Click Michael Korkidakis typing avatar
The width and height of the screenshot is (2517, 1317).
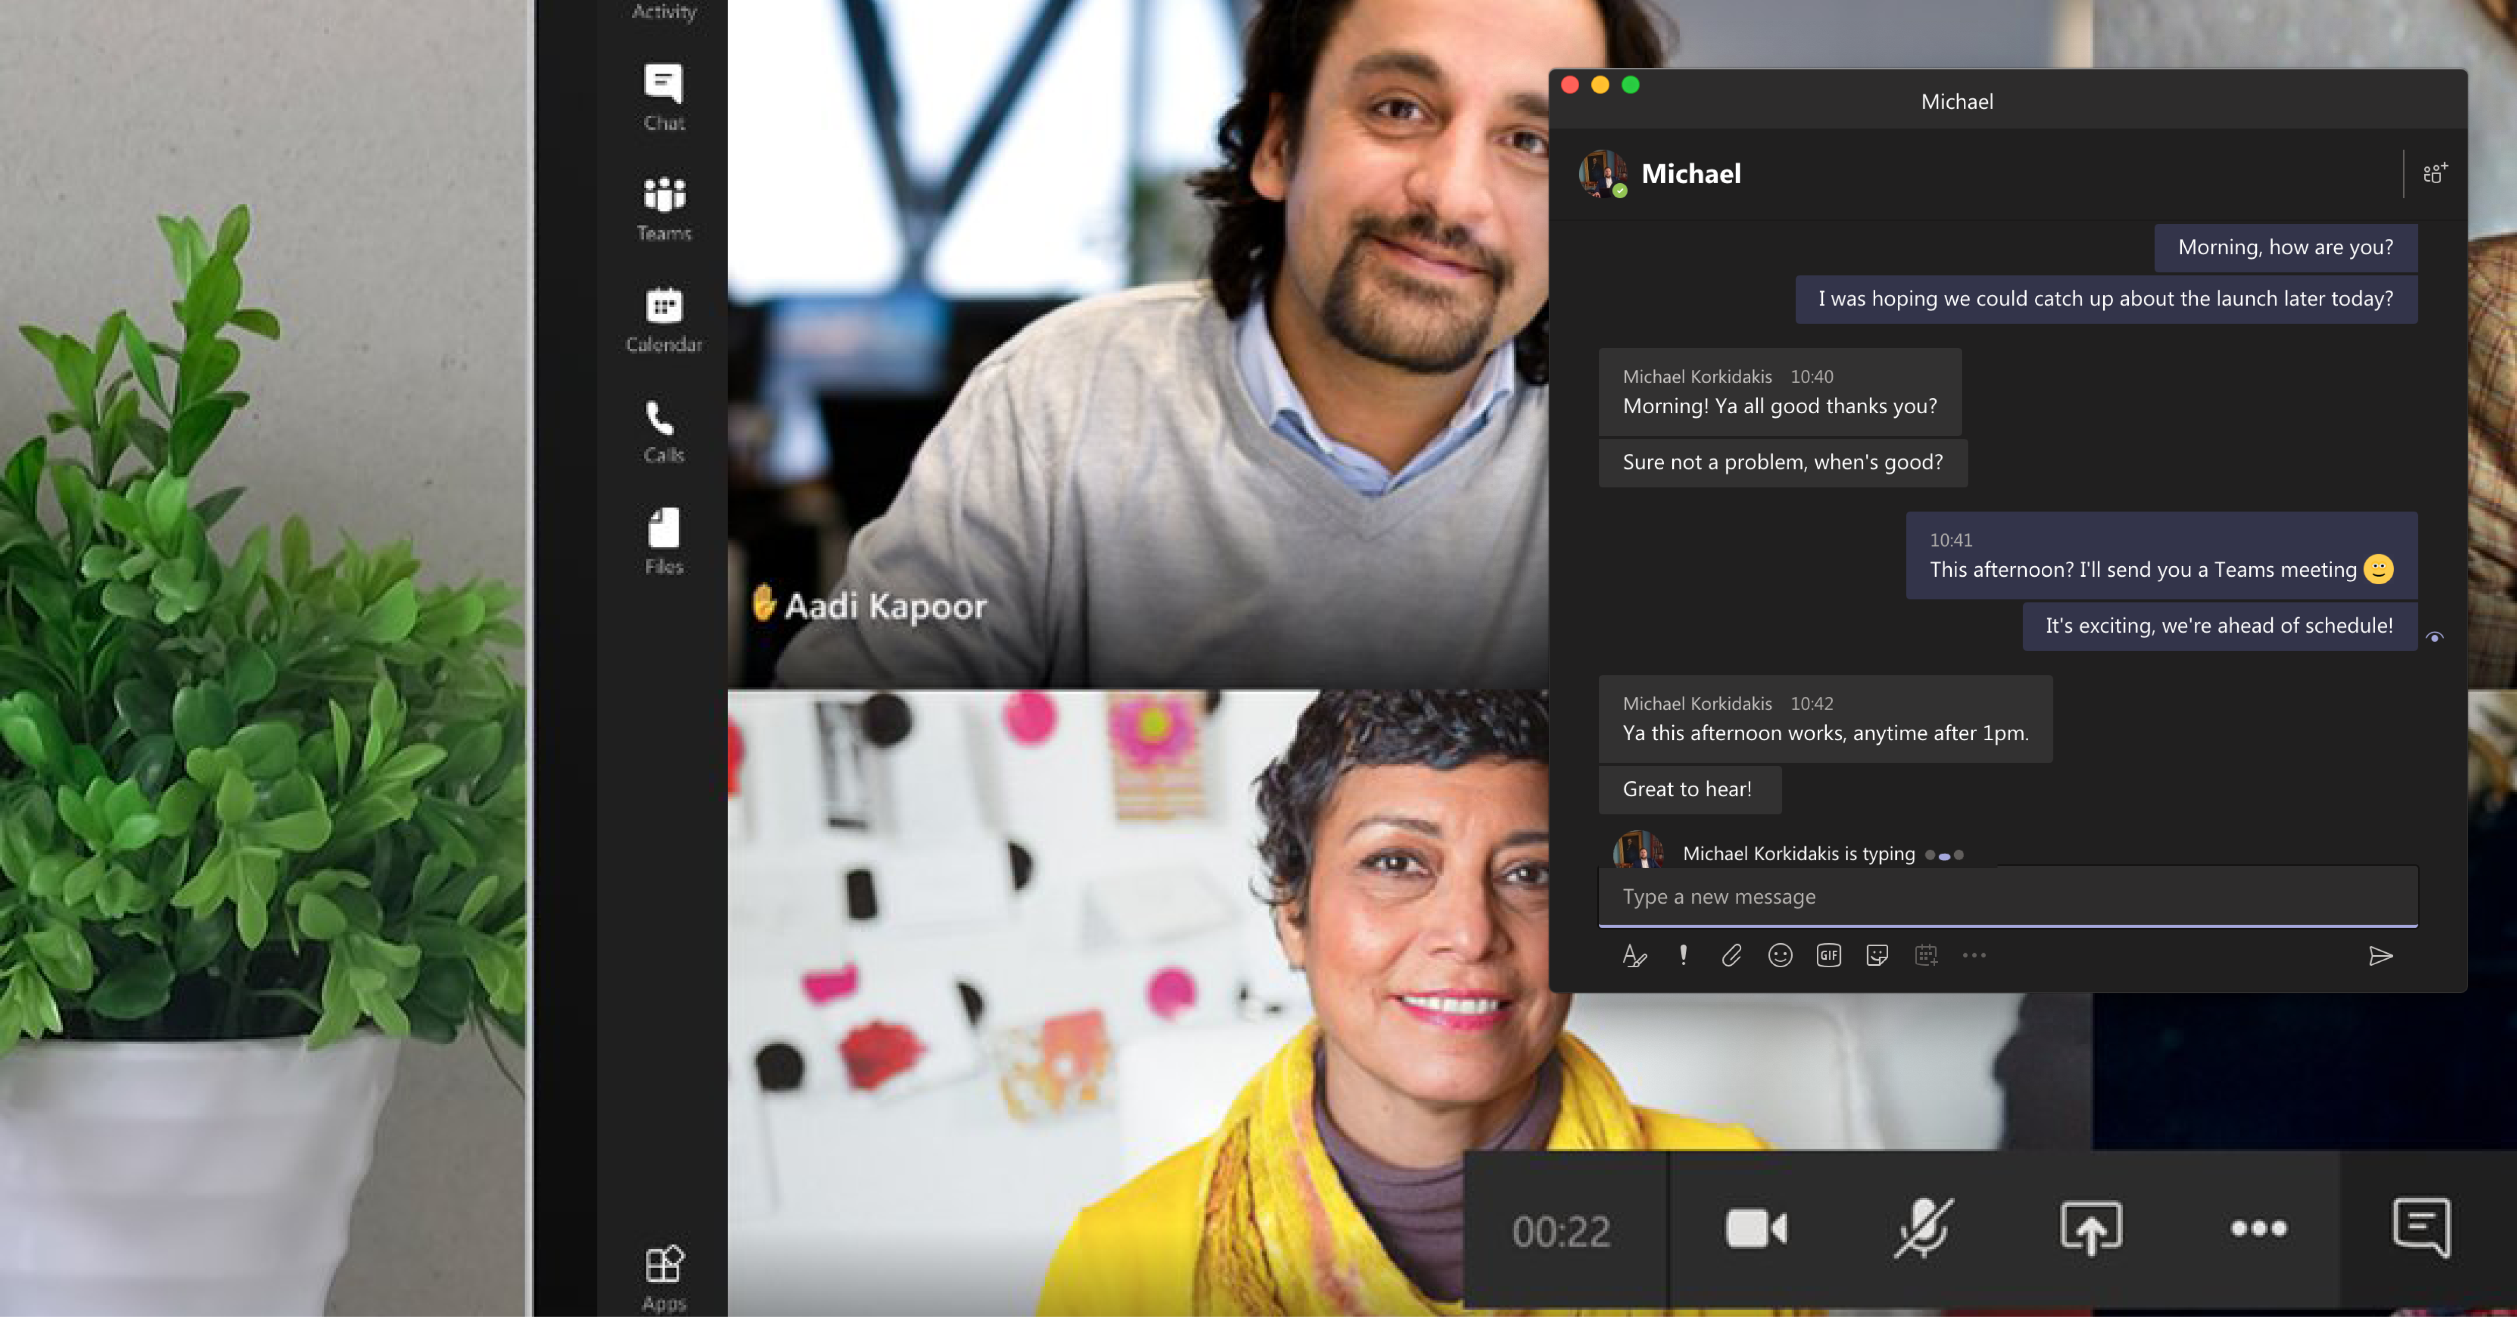1638,849
